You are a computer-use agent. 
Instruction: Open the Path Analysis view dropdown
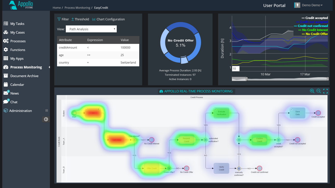click(91, 29)
